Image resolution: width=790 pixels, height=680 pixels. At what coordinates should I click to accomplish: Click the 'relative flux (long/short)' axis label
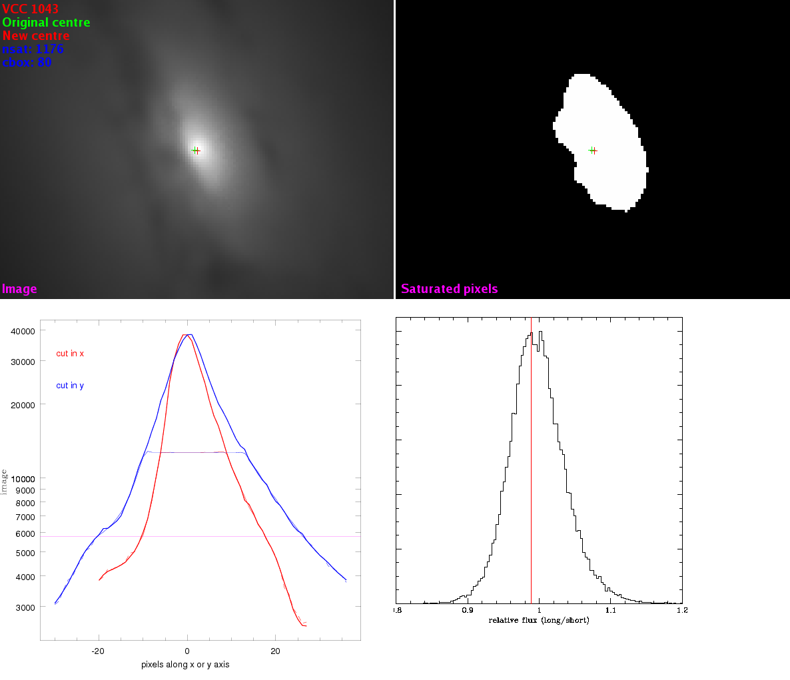tap(538, 620)
